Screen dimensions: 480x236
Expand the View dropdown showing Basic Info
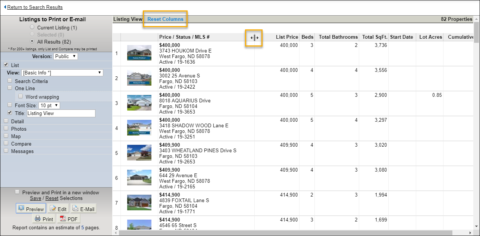(62, 73)
